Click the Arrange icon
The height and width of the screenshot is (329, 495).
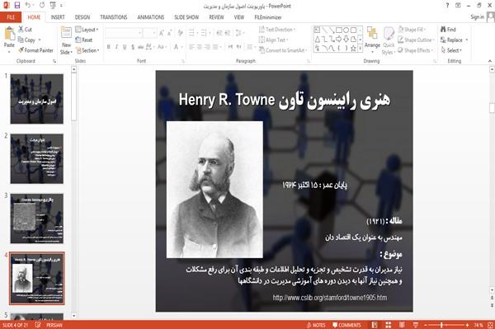[372, 34]
